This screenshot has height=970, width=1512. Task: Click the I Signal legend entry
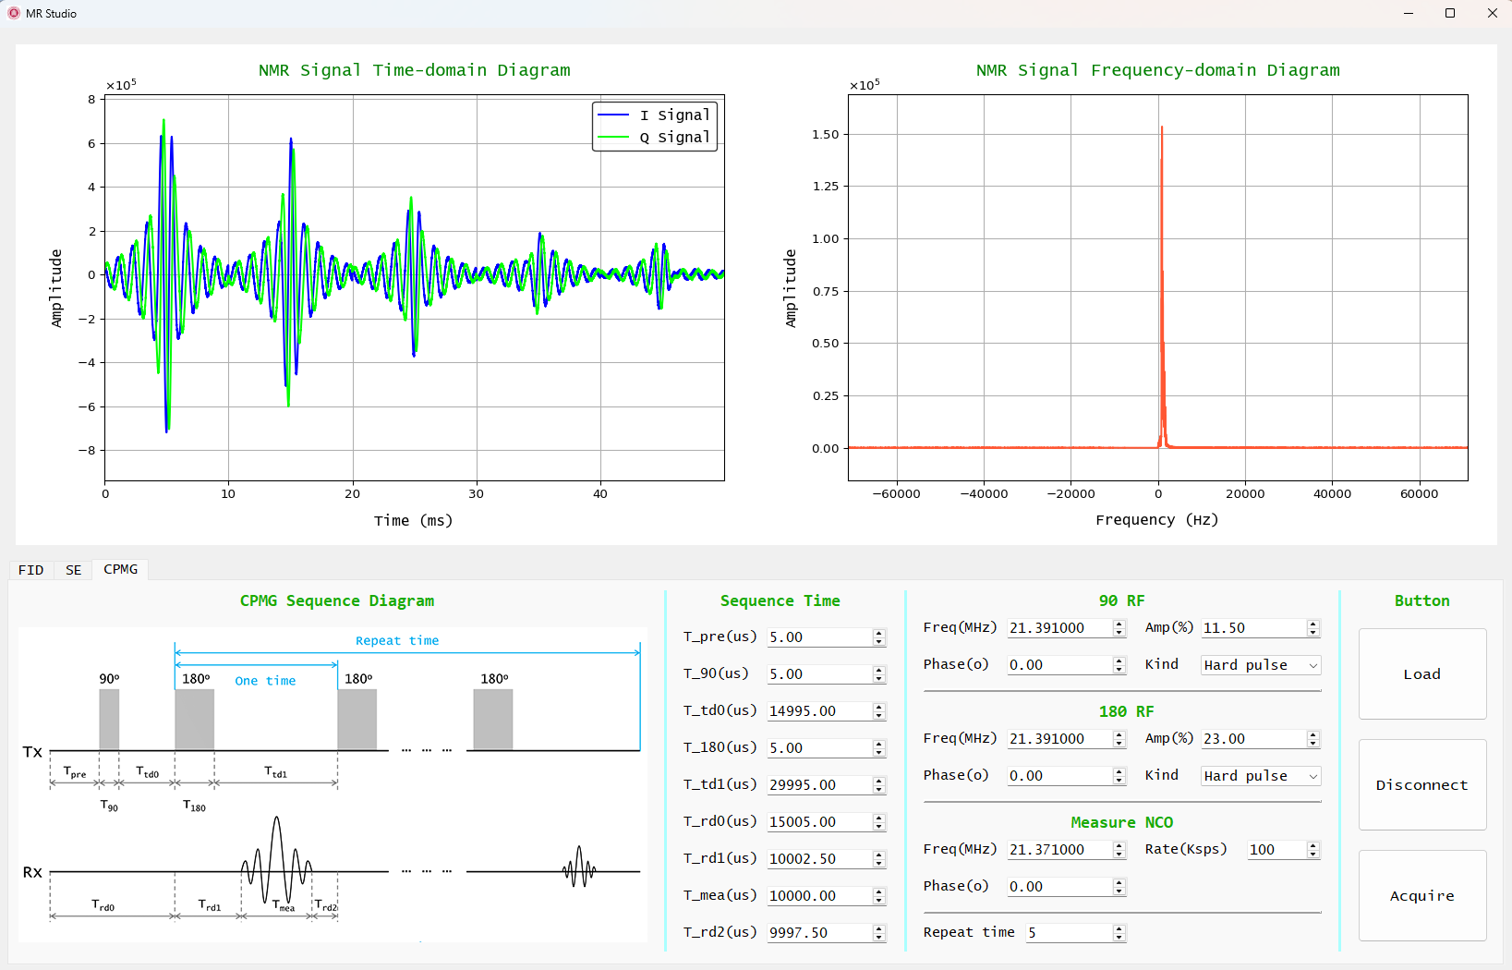655,115
